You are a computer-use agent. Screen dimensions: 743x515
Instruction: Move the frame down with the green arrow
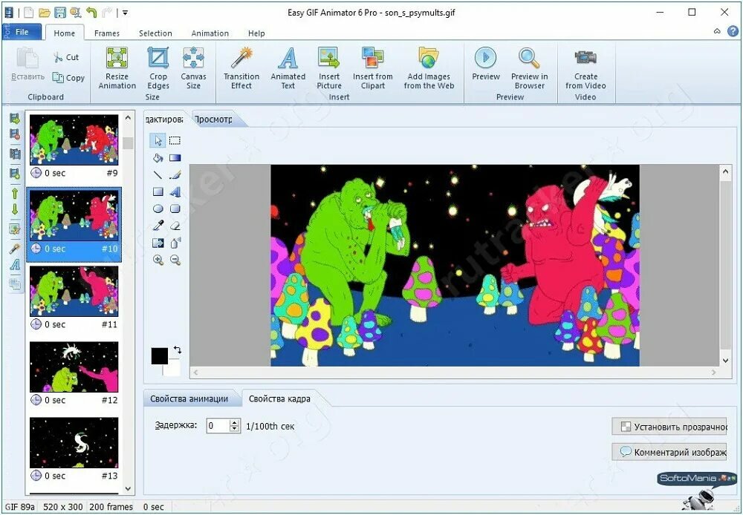point(15,210)
